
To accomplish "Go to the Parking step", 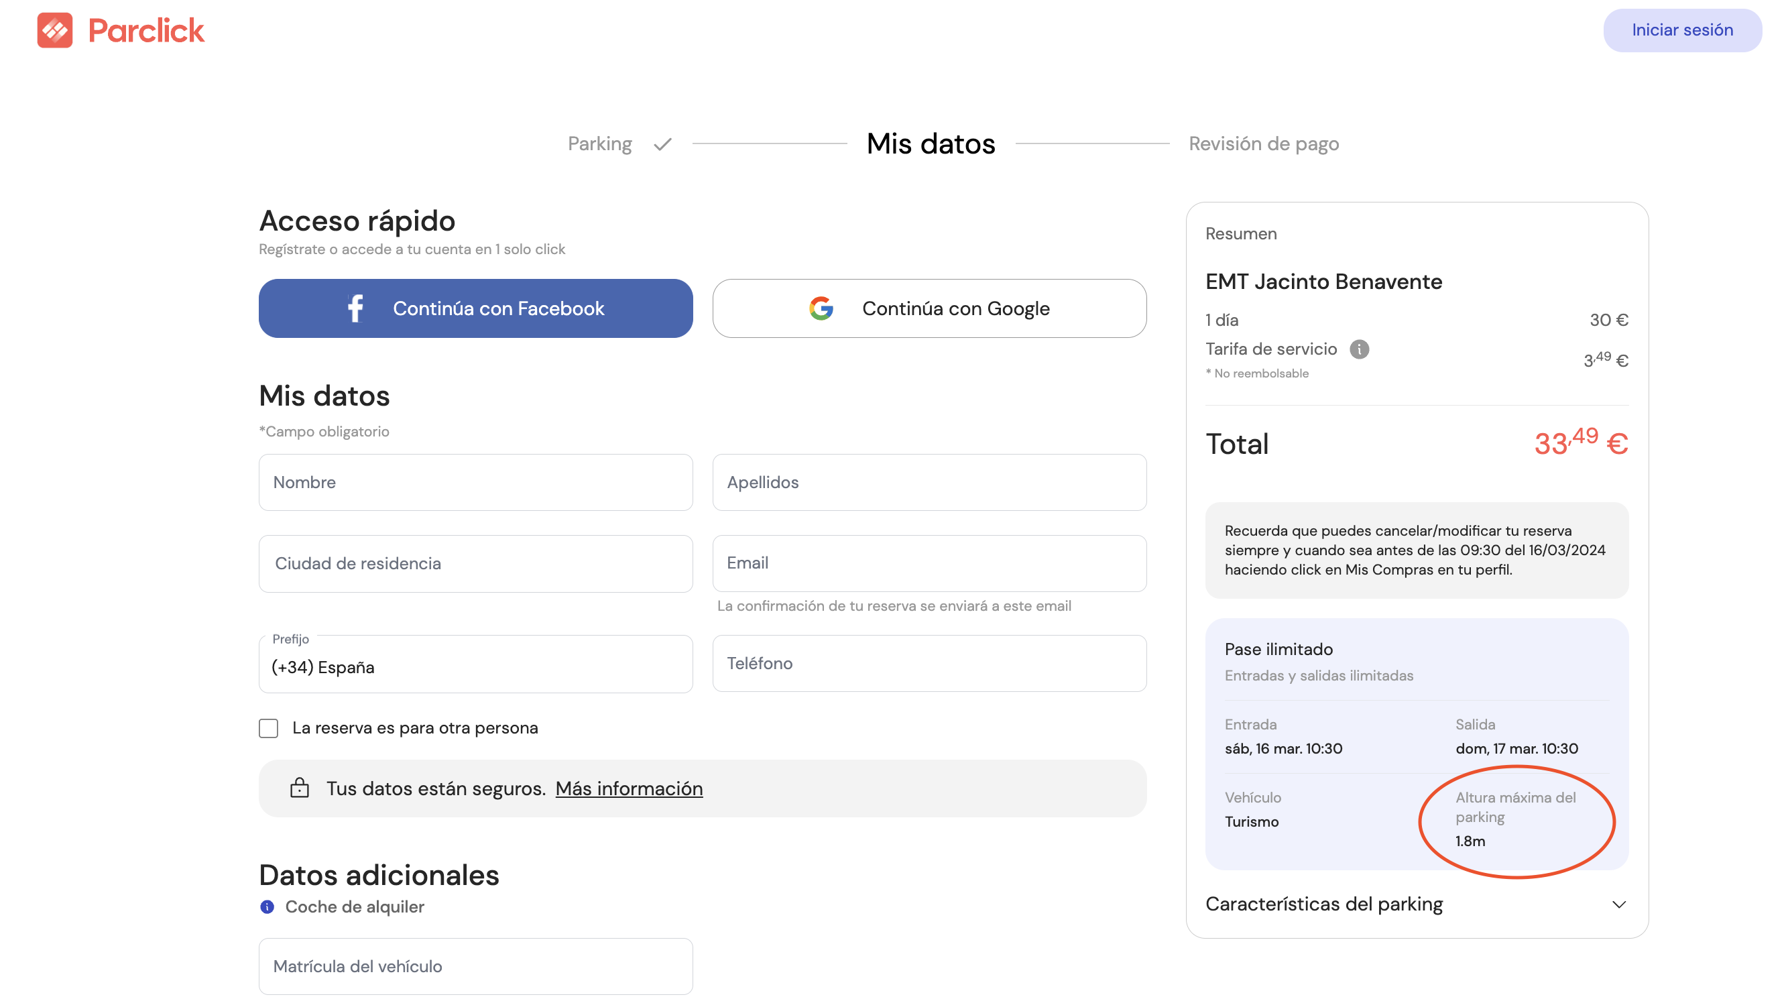I will tap(600, 143).
